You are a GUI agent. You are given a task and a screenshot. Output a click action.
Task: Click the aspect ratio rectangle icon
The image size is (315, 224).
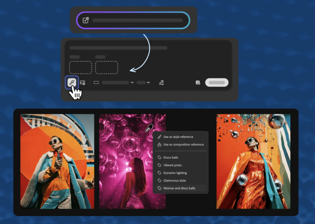coord(96,82)
